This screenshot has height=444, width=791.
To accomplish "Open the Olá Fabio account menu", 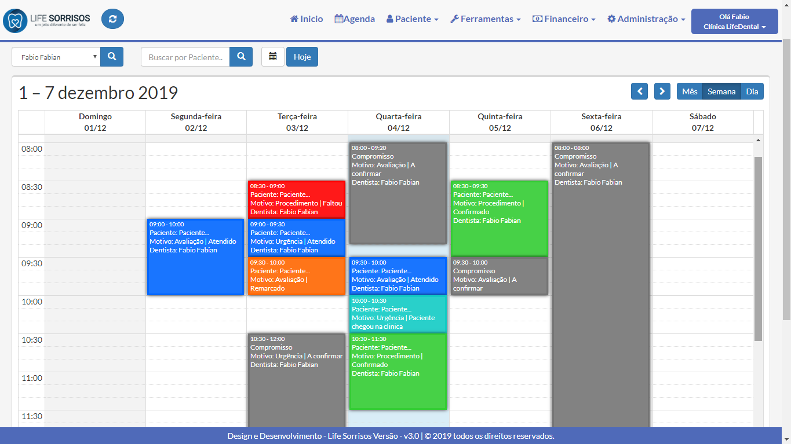I will point(734,20).
